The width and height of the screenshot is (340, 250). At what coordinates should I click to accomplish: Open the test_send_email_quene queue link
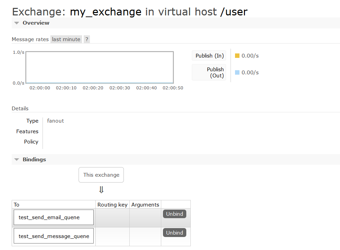[49, 217]
